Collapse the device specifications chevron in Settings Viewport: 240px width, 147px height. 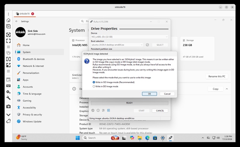(x=227, y=89)
